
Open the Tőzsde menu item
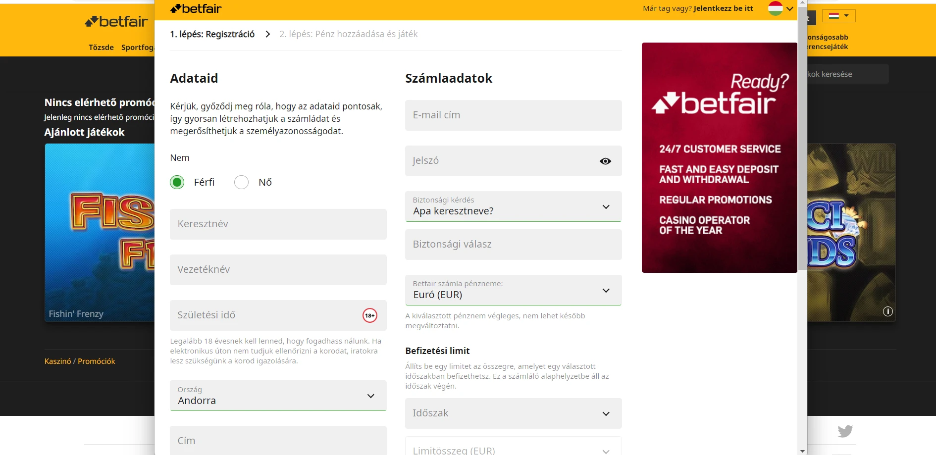(x=101, y=48)
